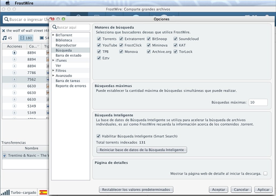Click the Turbo-cargado signal bars icon

coord(5,192)
